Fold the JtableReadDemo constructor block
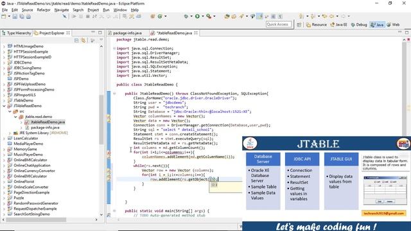The height and width of the screenshot is (231, 411). tap(114, 94)
